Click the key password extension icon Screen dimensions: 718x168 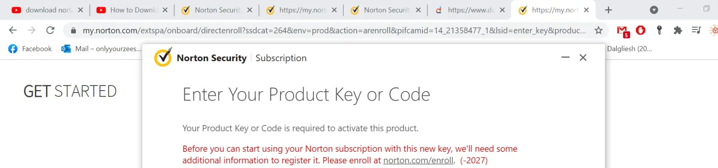click(x=659, y=30)
